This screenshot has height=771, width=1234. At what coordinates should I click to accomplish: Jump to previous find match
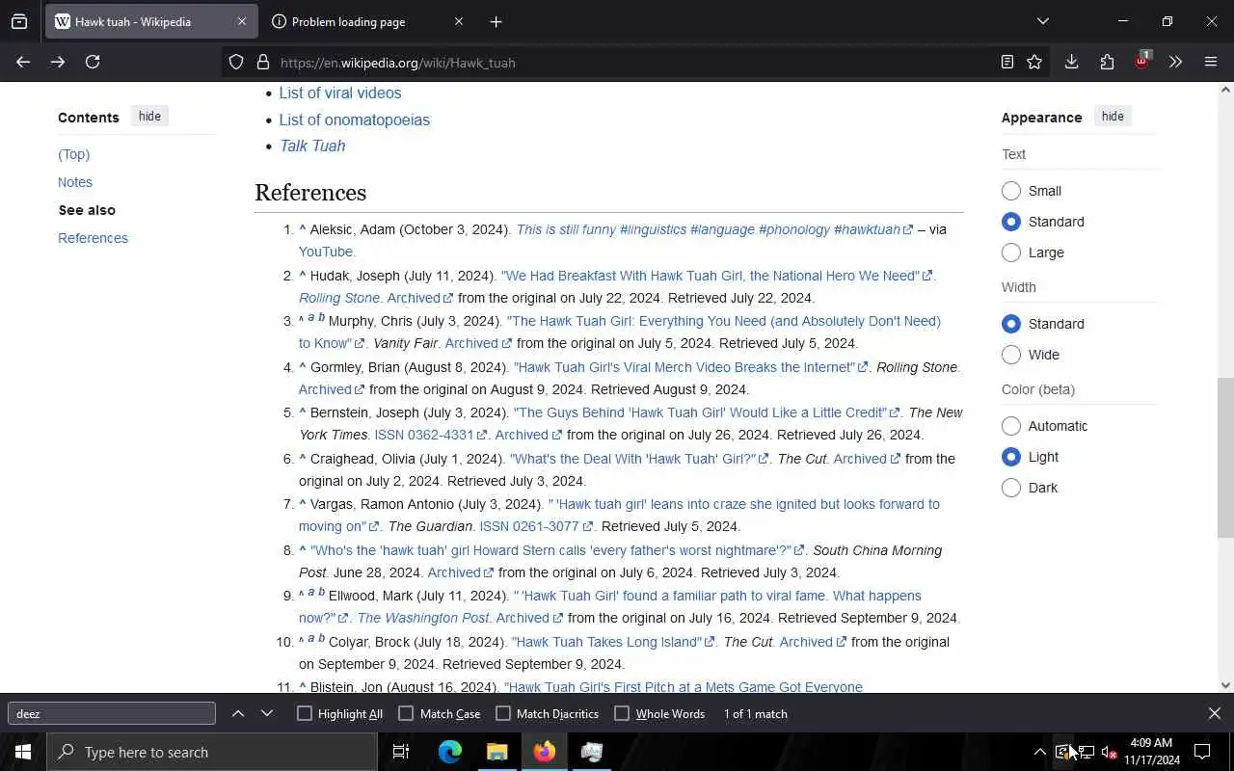[238, 713]
